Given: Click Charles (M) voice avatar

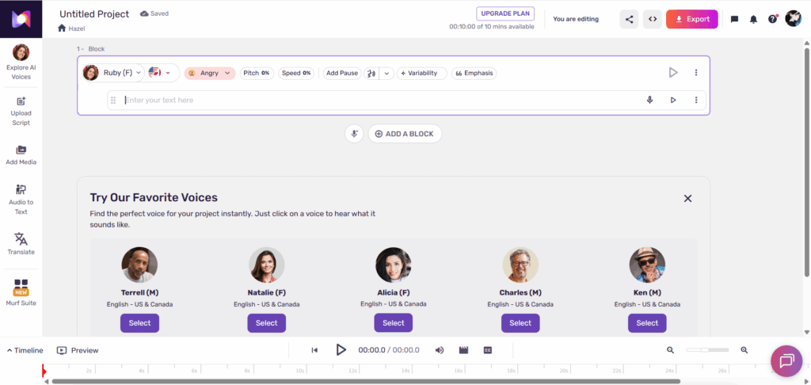Looking at the screenshot, I should (520, 265).
